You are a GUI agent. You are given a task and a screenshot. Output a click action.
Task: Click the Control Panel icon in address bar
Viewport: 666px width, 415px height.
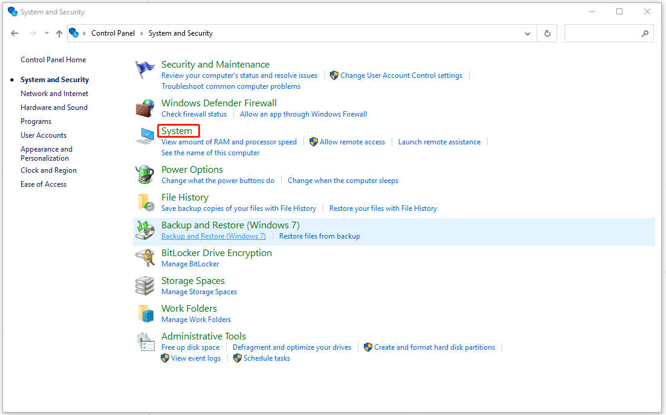[74, 33]
